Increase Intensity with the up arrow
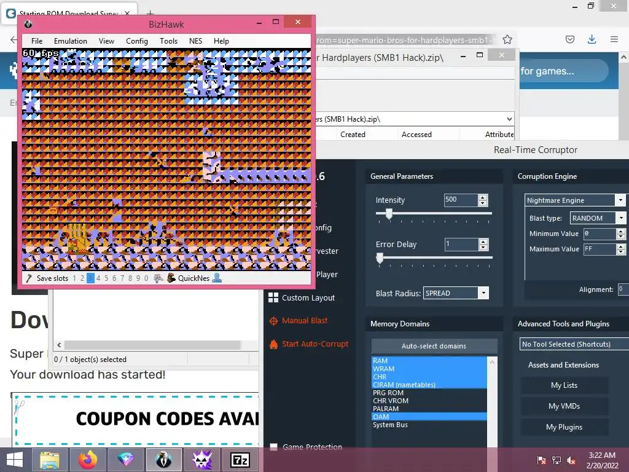This screenshot has height=472, width=629. click(x=483, y=197)
